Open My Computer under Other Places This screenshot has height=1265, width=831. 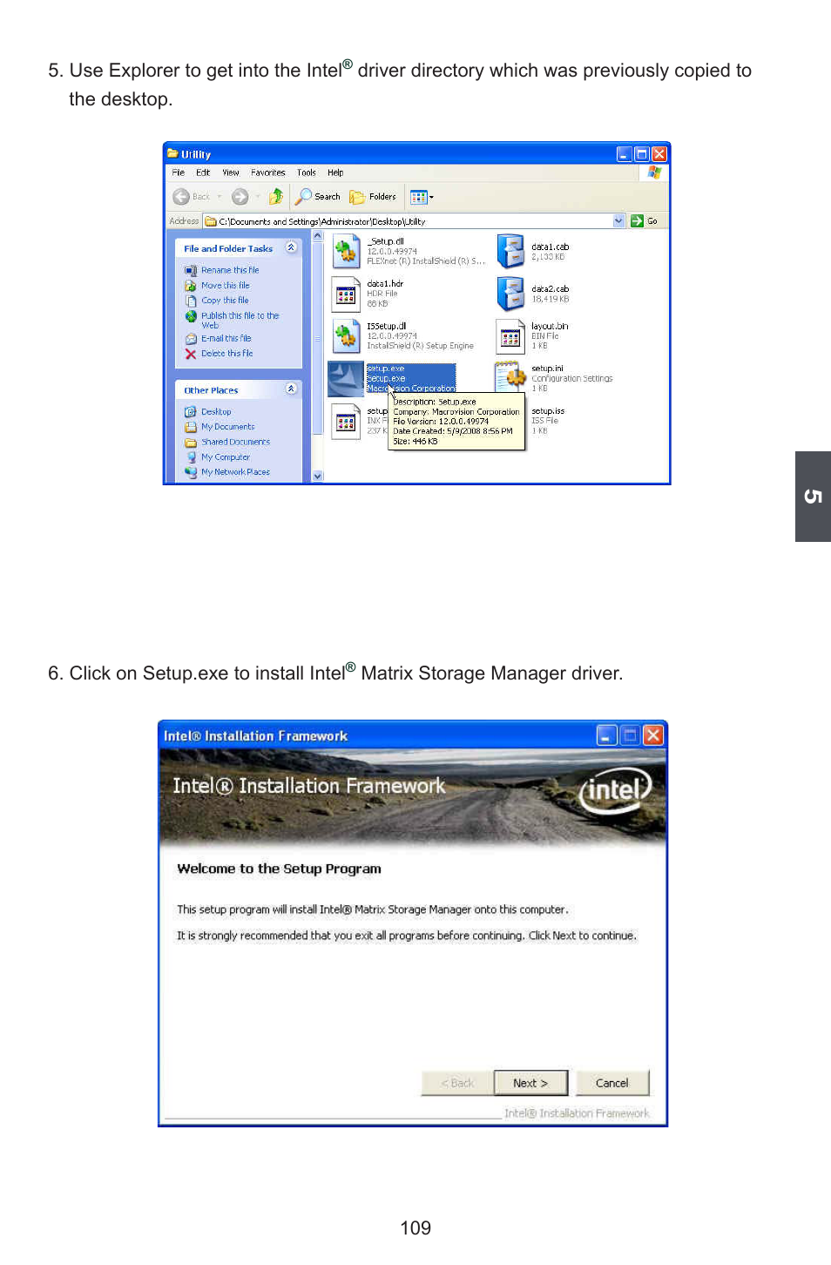[226, 457]
